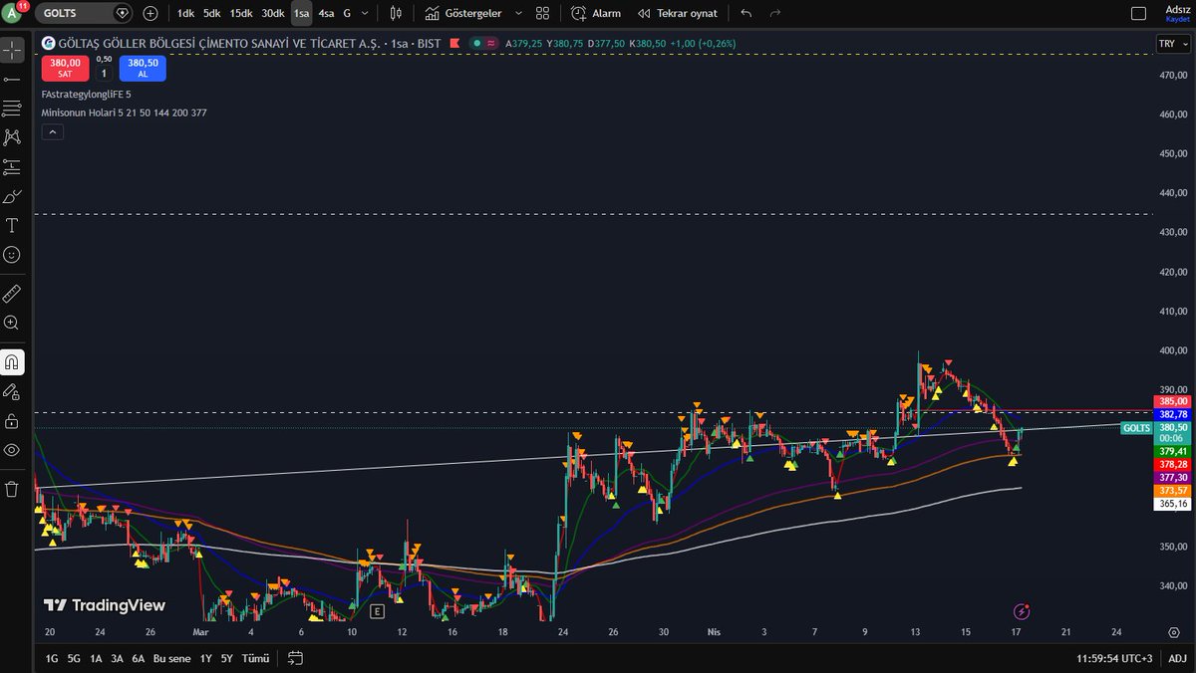
Task: Open the Adsız Kaydet layout save button
Action: (1176, 13)
